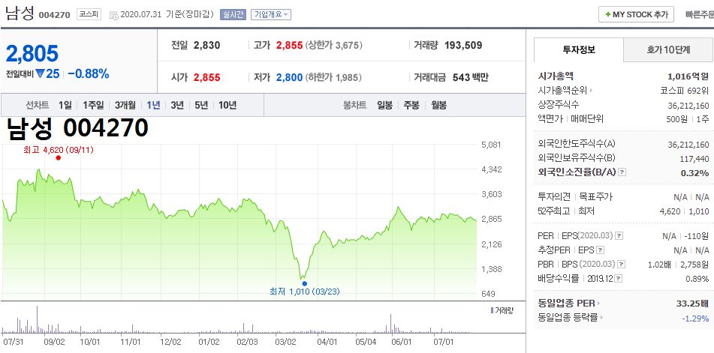
Task: Show the 일봉 candlestick chart
Action: coord(384,106)
